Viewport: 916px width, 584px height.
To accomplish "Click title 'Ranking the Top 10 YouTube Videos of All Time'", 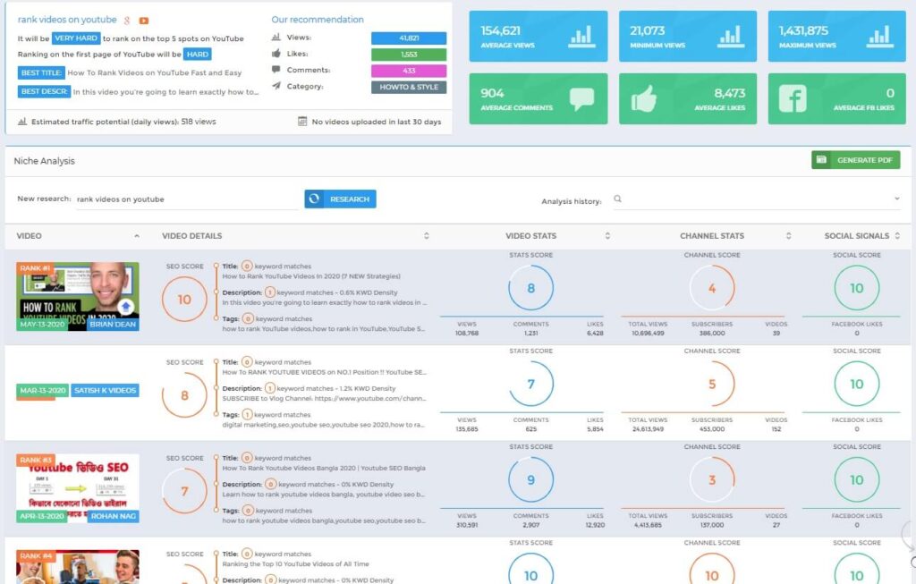I will tap(295, 563).
